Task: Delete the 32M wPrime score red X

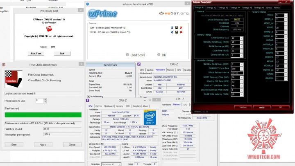Action: (181, 28)
